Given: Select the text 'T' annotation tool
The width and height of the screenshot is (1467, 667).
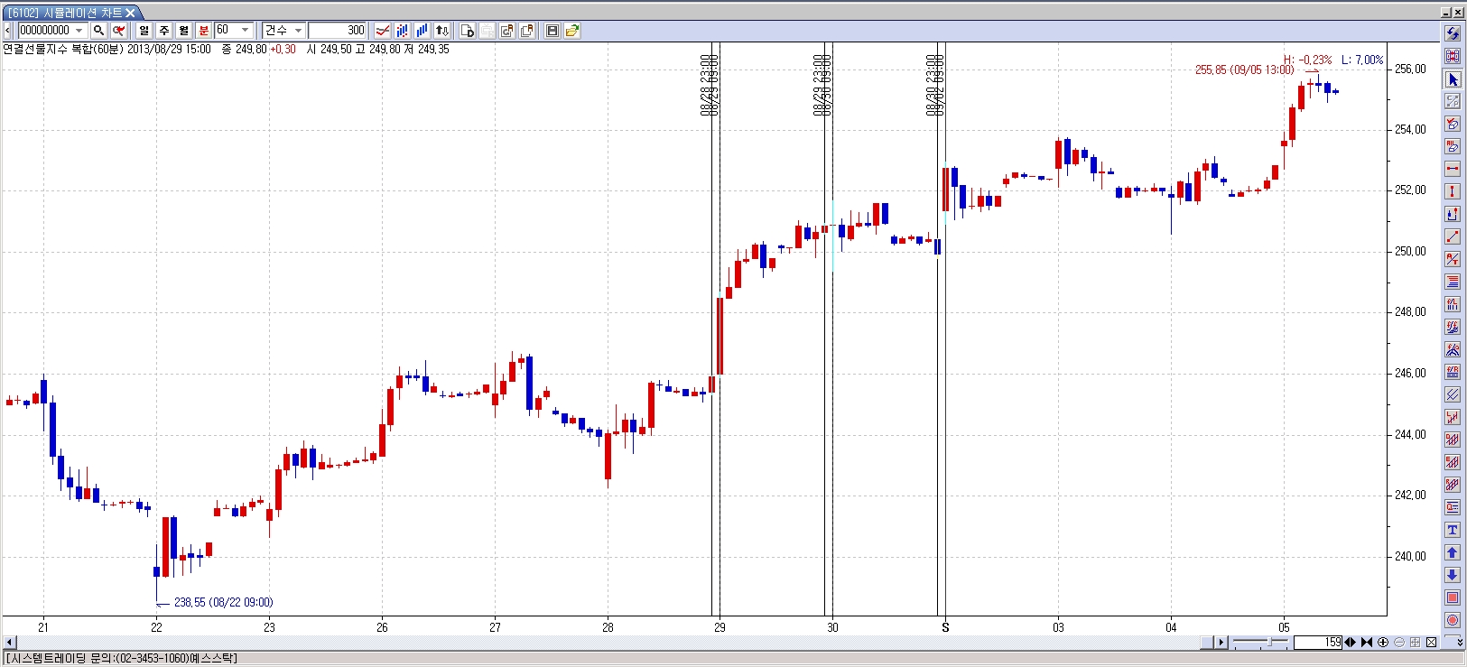Looking at the screenshot, I should click(x=1453, y=530).
